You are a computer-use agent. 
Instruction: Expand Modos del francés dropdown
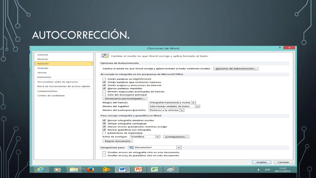click(193, 103)
